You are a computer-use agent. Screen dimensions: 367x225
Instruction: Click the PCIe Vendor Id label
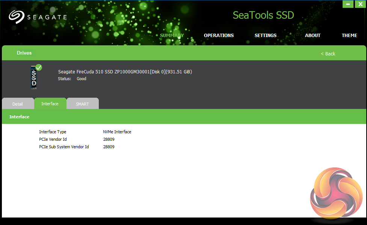click(x=53, y=139)
